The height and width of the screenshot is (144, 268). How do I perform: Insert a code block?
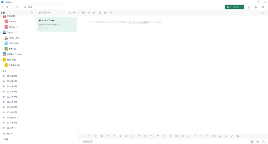[189, 136]
